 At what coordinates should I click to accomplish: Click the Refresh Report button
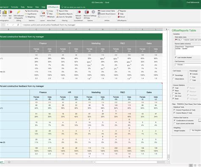78,14
